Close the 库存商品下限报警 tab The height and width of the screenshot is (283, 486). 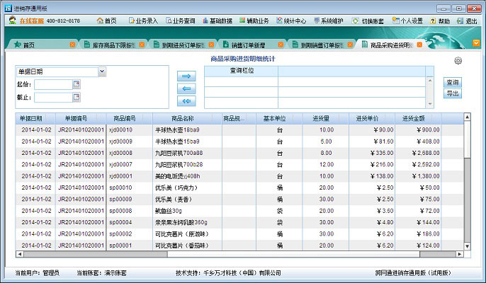click(x=144, y=45)
